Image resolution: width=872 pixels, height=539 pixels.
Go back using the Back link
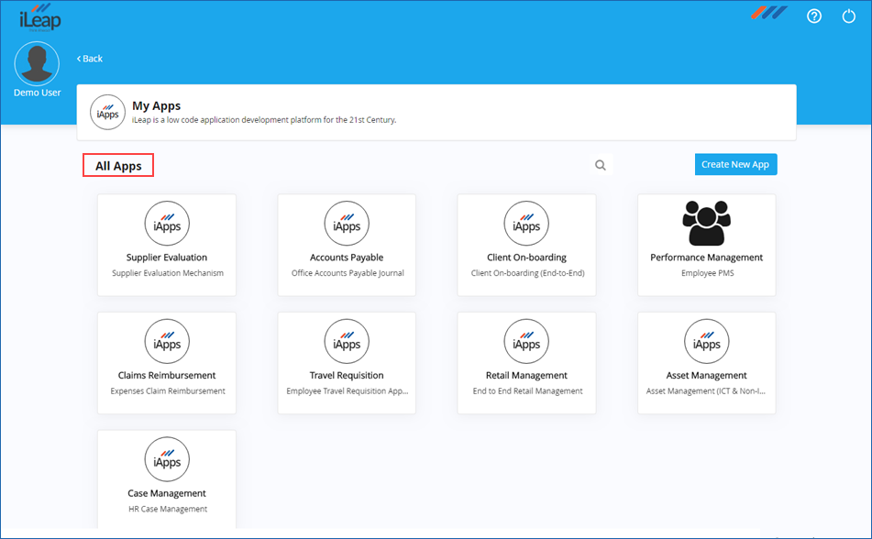(90, 59)
